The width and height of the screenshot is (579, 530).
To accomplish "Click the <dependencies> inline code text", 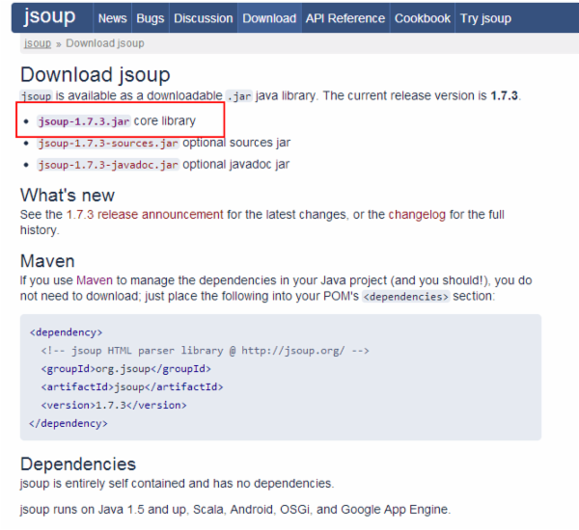I will click(406, 297).
